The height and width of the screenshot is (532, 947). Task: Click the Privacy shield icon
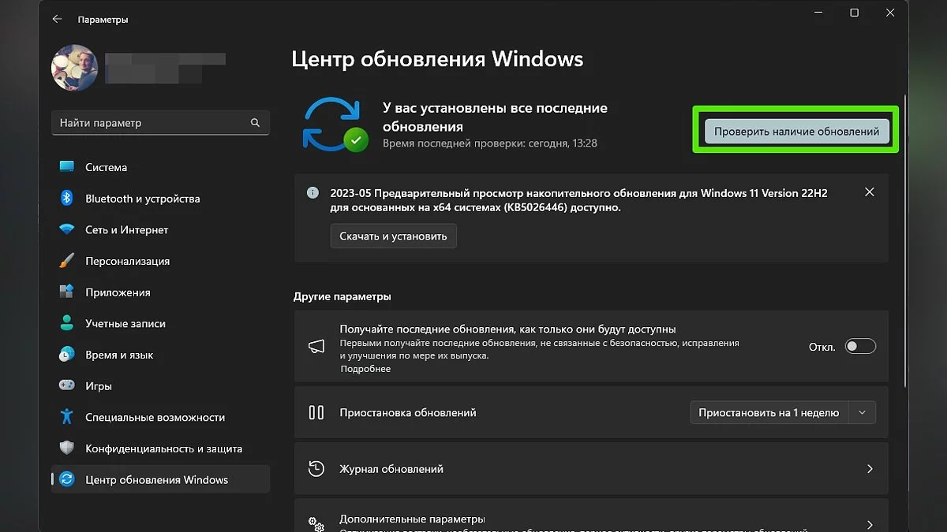point(67,448)
